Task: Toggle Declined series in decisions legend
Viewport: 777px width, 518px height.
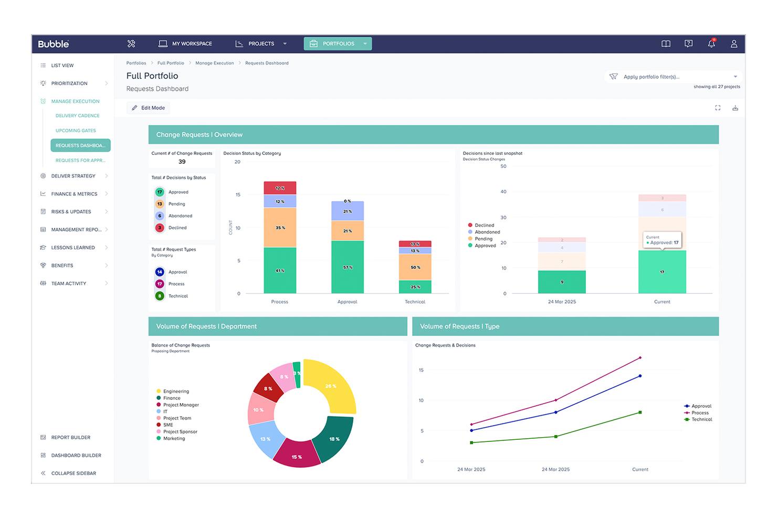Action: click(x=481, y=225)
